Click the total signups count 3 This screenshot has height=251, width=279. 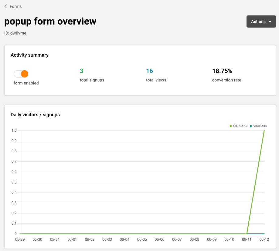click(x=81, y=71)
